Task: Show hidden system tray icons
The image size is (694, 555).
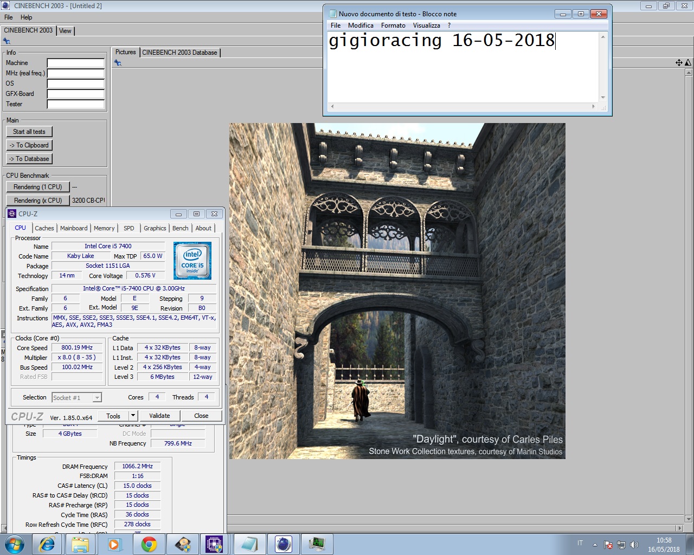Action: pyautogui.click(x=595, y=545)
